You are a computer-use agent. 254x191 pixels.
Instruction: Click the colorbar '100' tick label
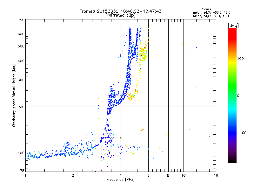point(240,59)
